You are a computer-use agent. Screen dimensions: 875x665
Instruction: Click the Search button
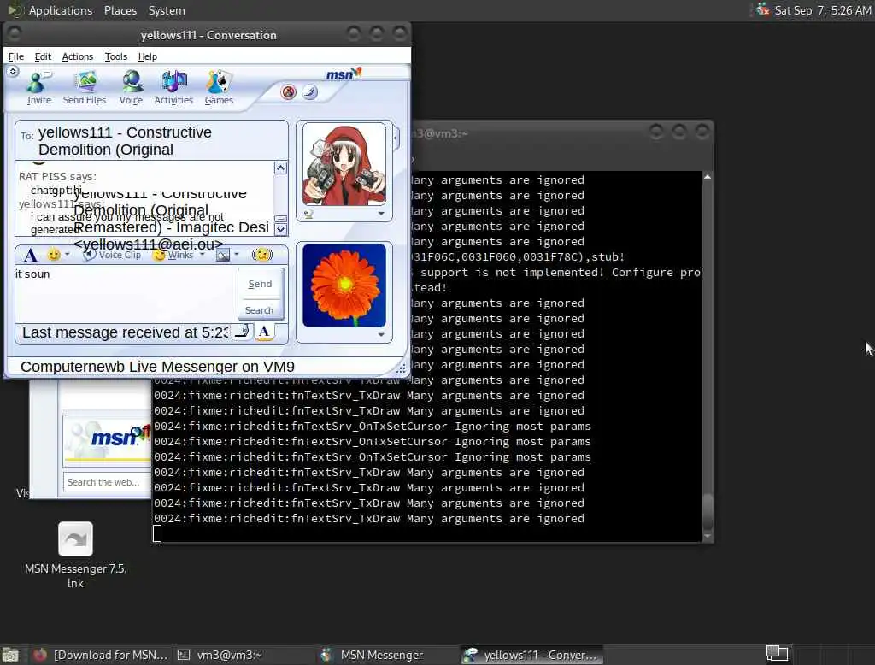click(x=260, y=310)
